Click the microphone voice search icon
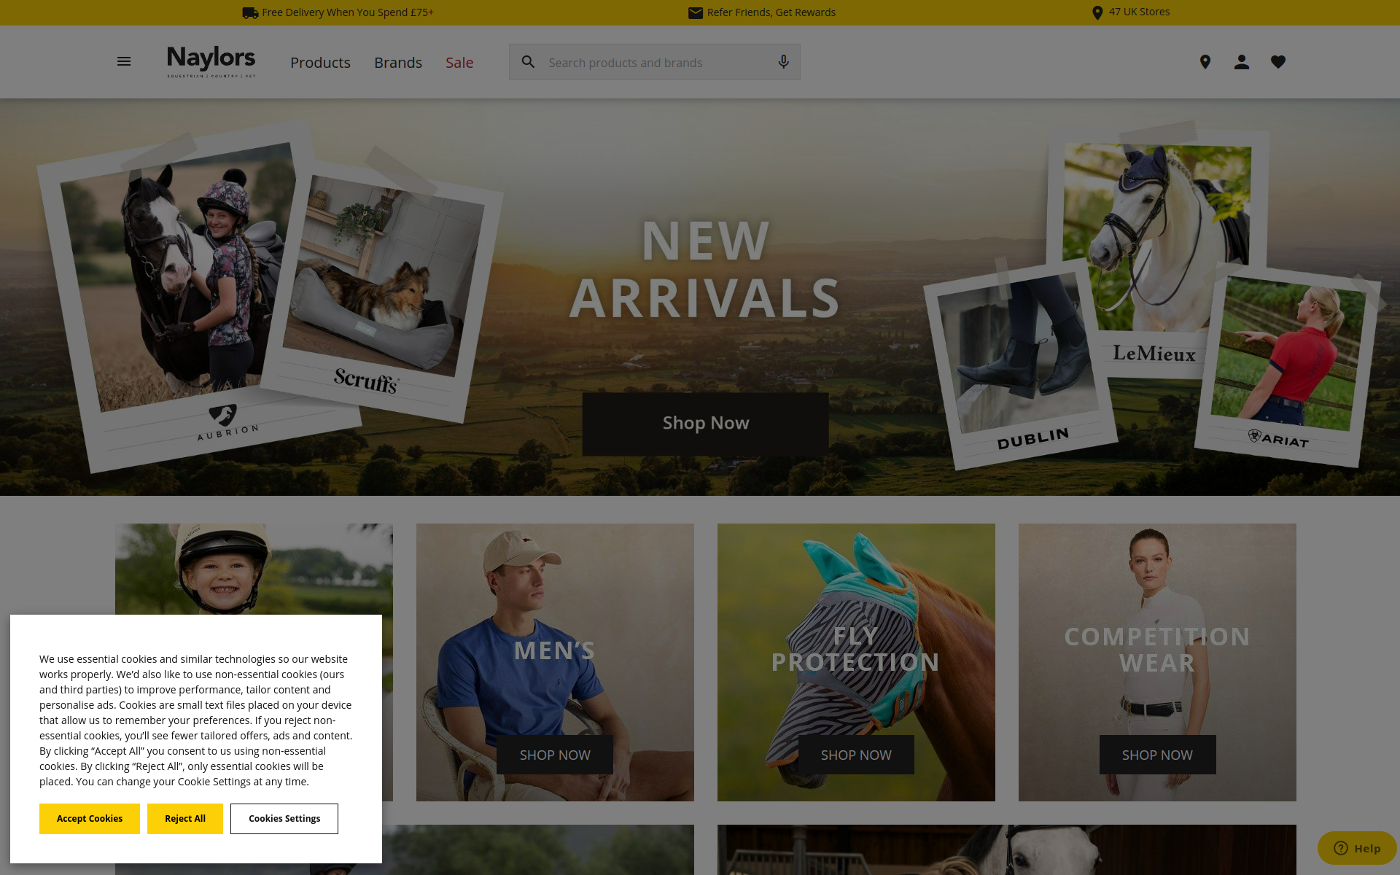This screenshot has height=875, width=1400. click(x=783, y=62)
